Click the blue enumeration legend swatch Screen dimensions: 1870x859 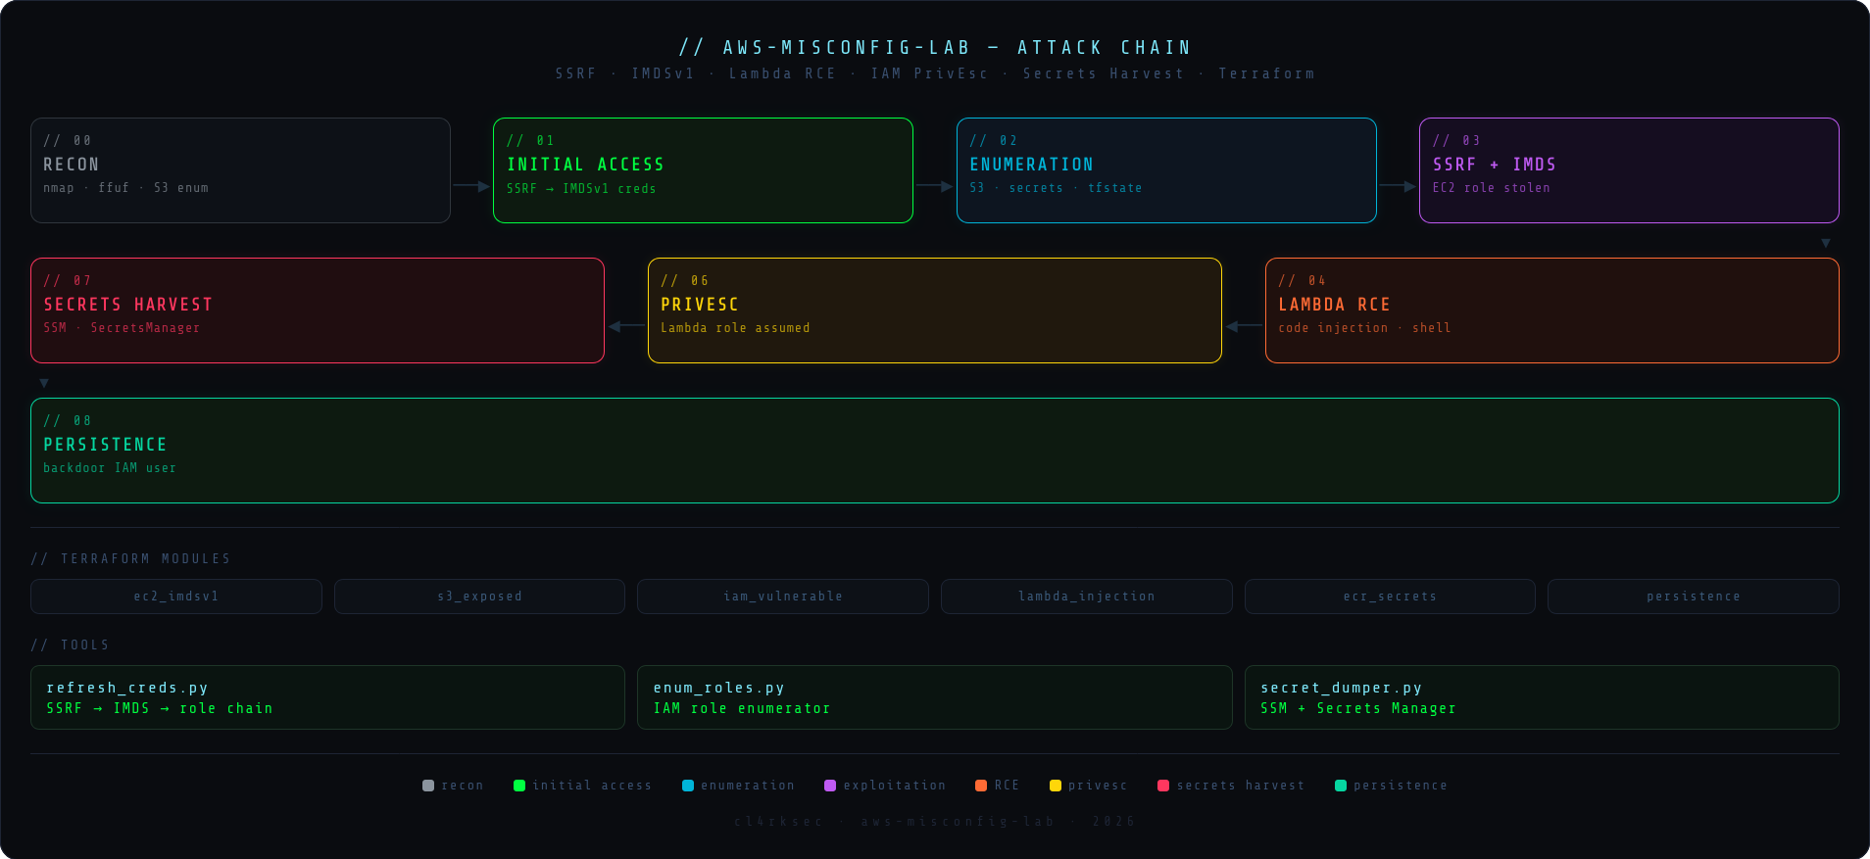click(x=688, y=786)
